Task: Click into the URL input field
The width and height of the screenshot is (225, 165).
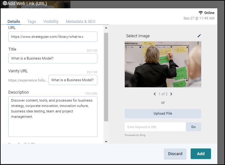Action: (53, 37)
